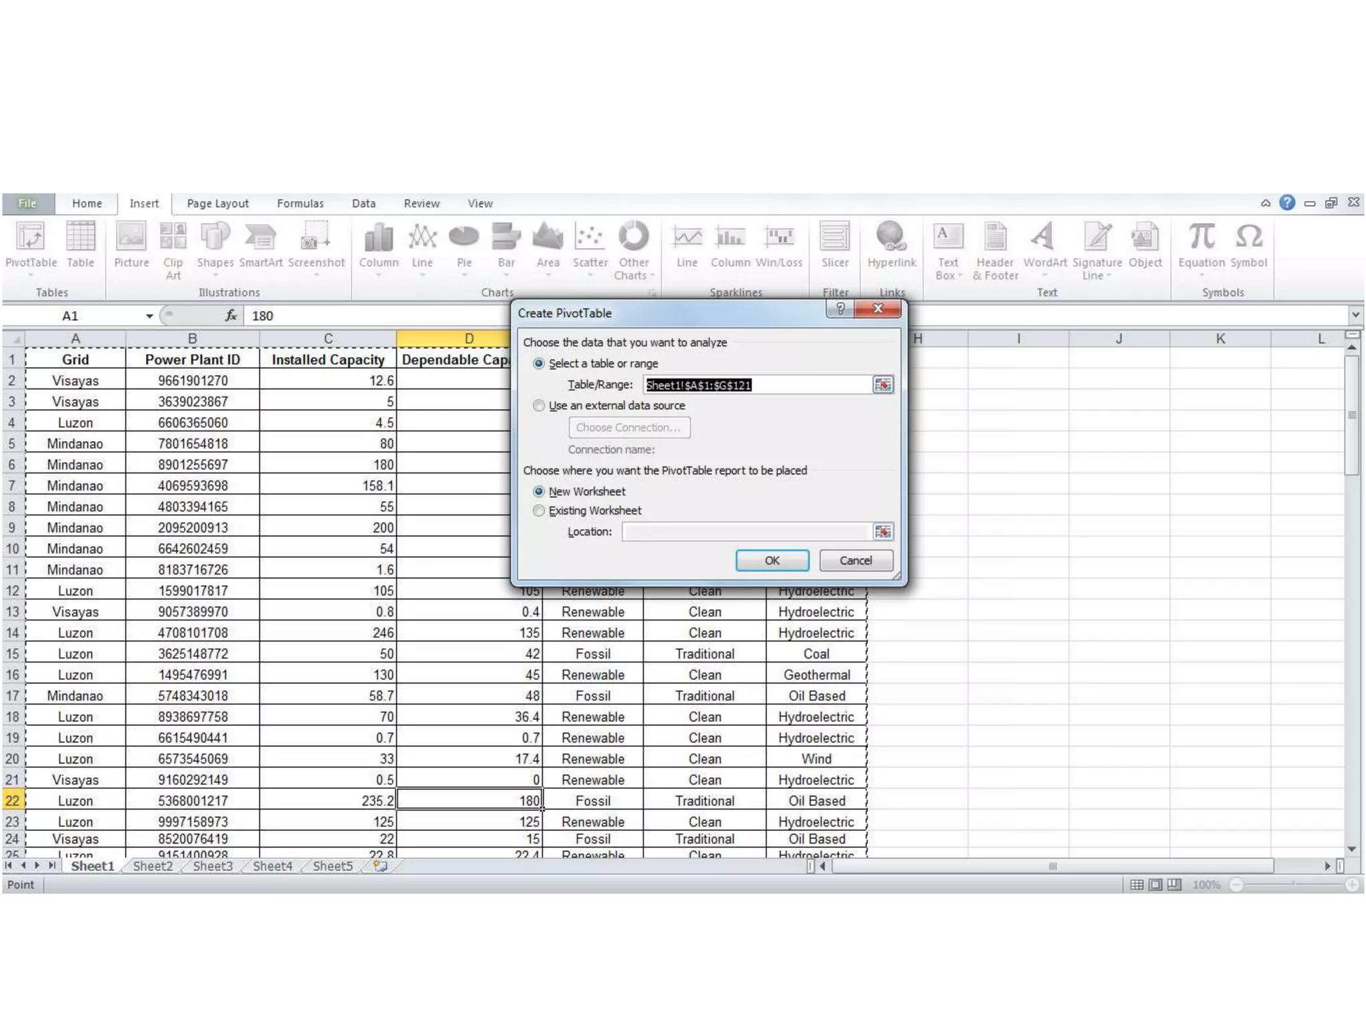This screenshot has height=1025, width=1366.
Task: Select the 'New Worksheet' radio option
Action: pyautogui.click(x=539, y=492)
